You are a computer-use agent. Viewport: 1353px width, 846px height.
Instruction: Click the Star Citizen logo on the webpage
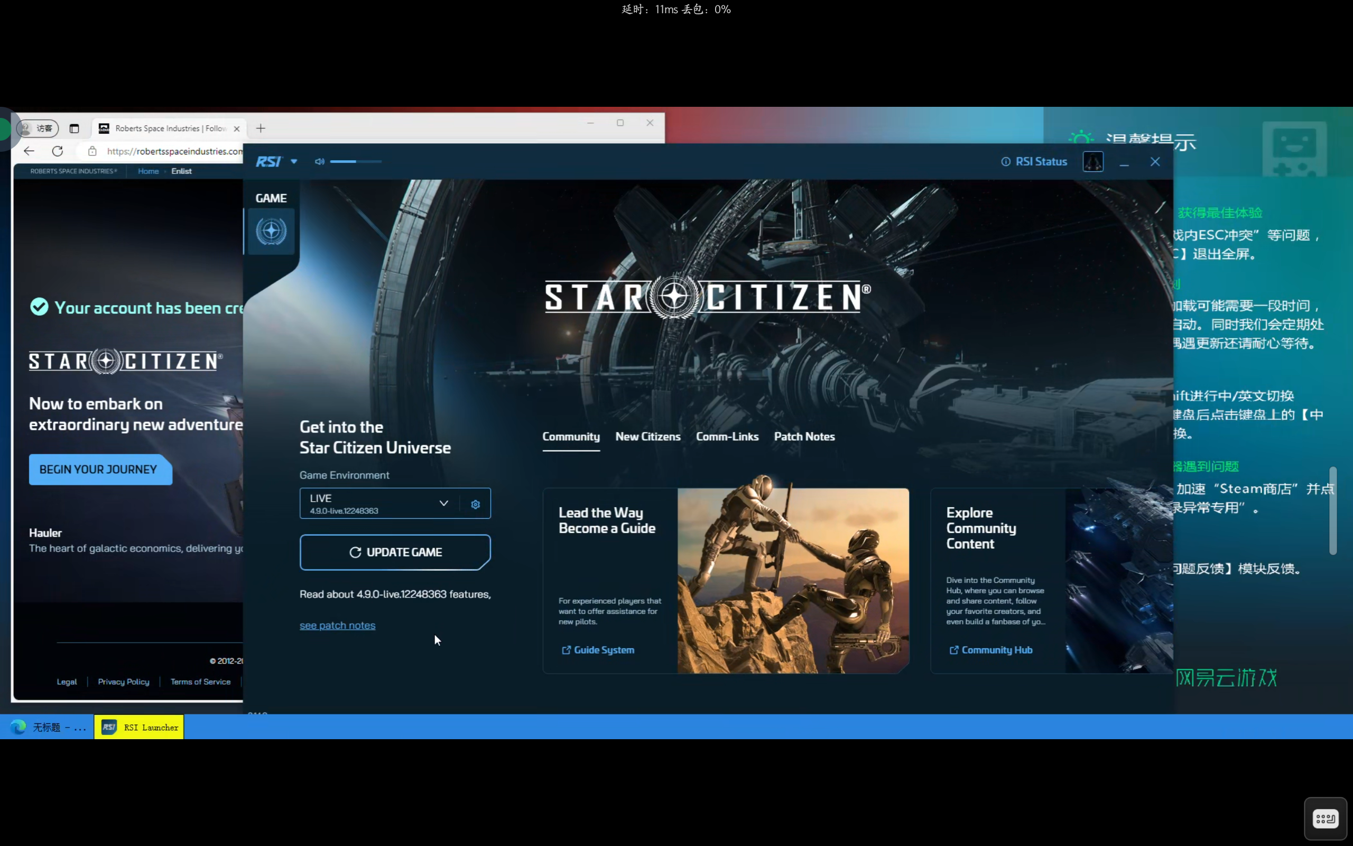click(x=125, y=361)
